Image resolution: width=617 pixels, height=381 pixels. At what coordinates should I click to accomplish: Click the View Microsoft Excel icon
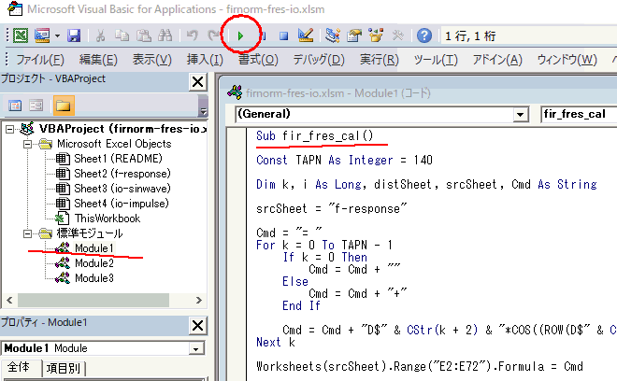point(21,35)
